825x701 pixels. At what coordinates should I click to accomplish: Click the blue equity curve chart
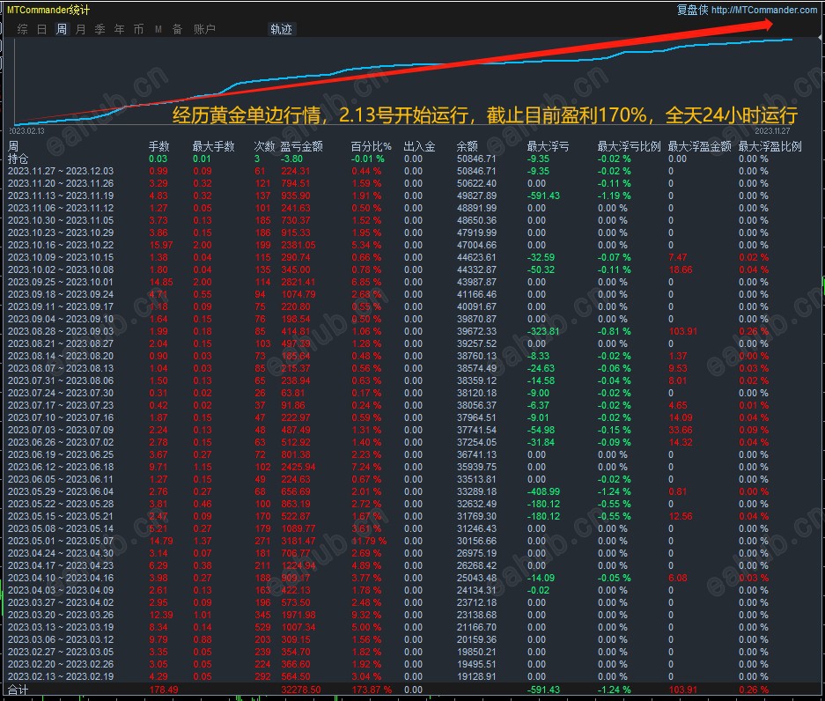[403, 81]
